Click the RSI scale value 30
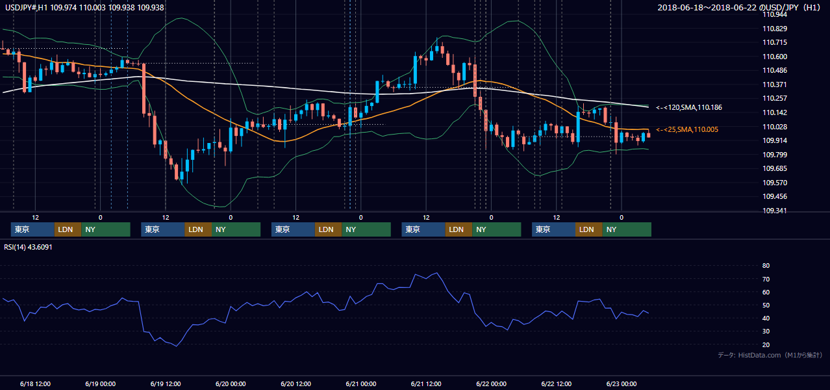Viewport: 830px width, 390px height. (766, 331)
